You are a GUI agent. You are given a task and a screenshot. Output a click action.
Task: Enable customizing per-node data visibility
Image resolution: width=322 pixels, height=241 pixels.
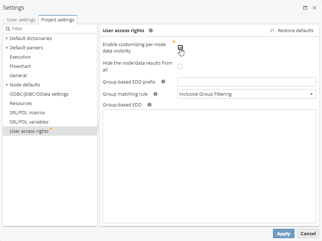pos(180,47)
